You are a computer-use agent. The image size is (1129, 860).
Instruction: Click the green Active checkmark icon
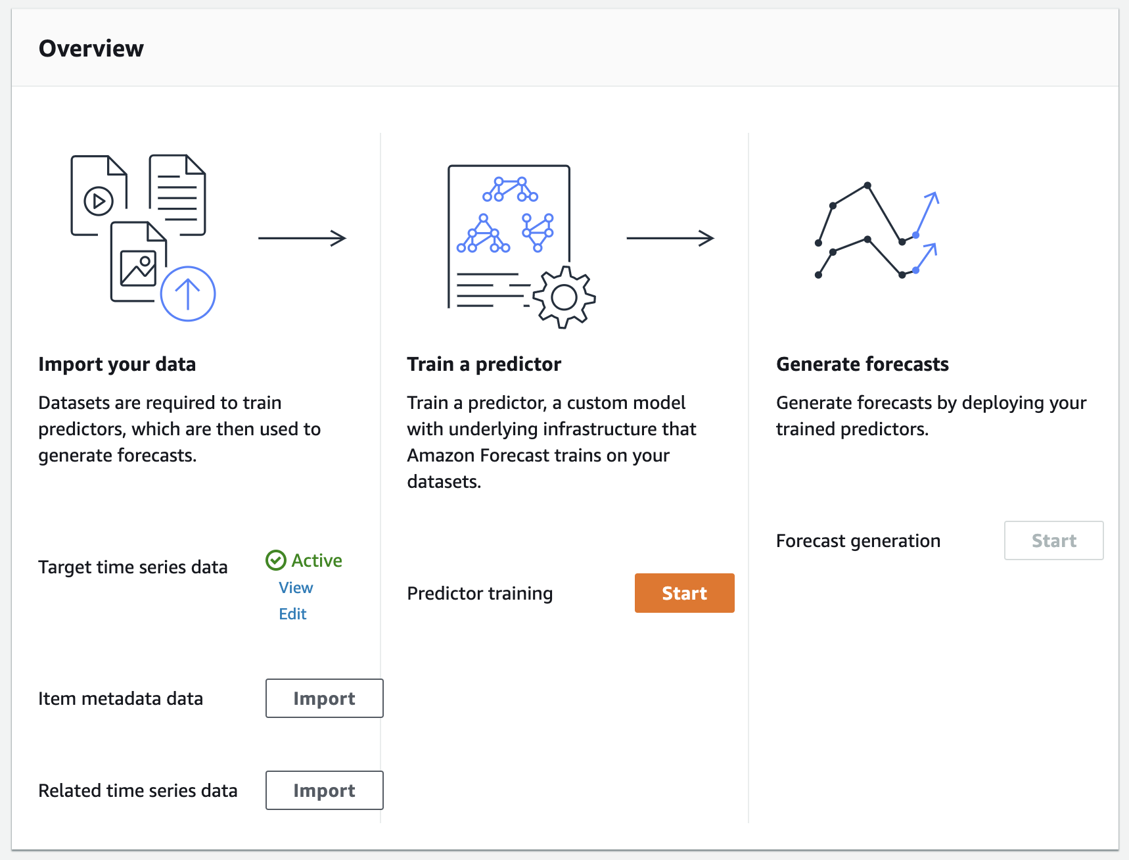[x=275, y=560]
